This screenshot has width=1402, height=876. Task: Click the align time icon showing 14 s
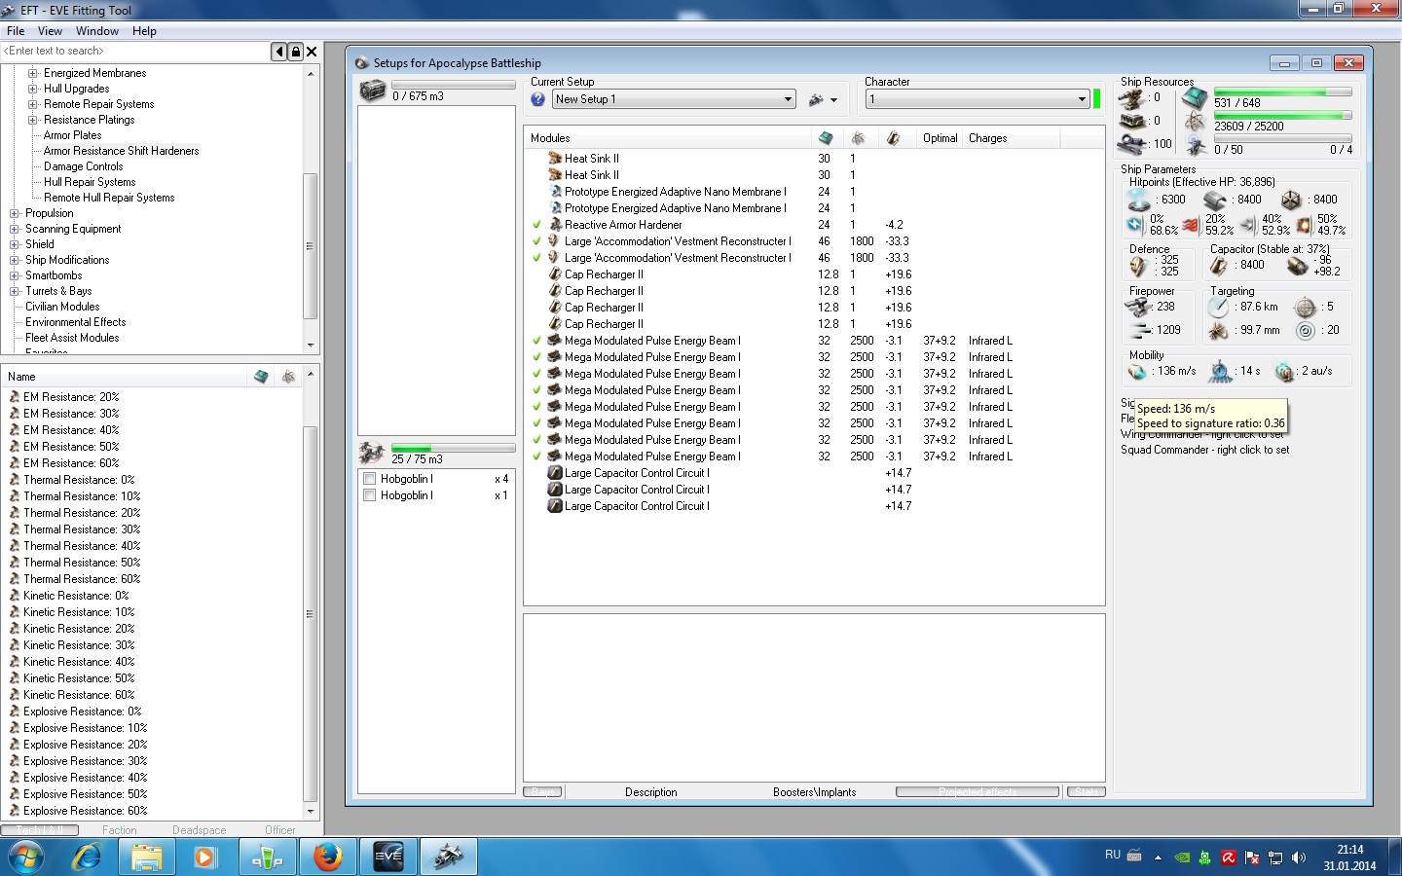click(1221, 371)
